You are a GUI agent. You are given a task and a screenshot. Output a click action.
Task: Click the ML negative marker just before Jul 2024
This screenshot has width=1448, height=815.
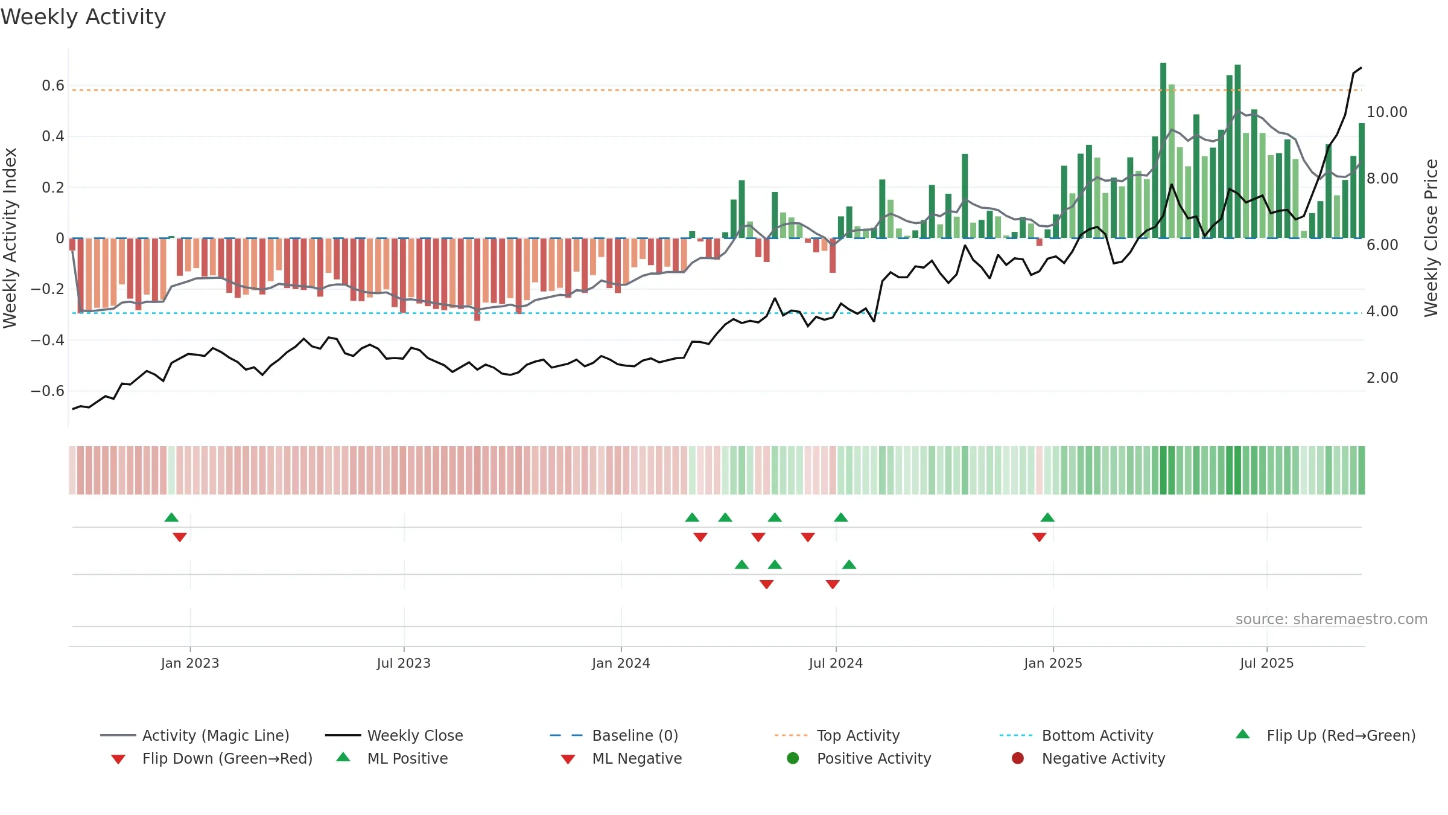833,584
